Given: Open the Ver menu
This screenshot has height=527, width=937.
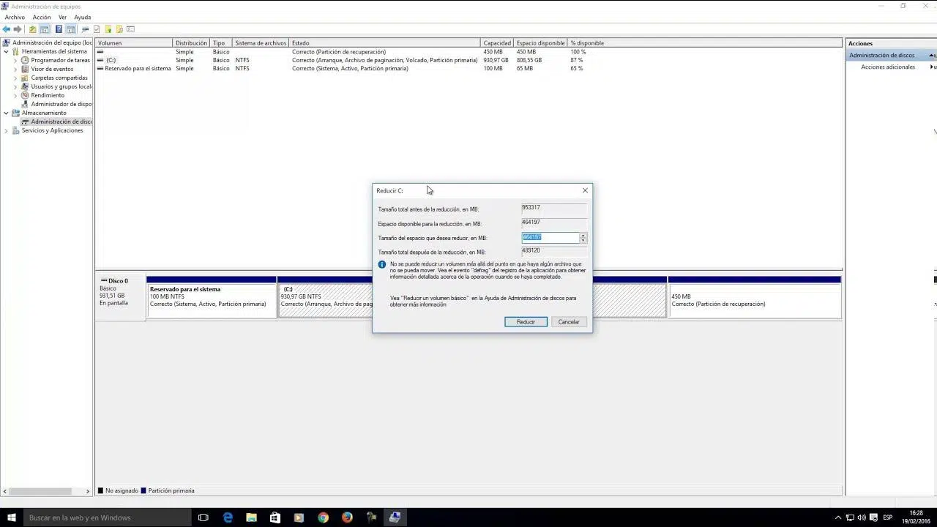Looking at the screenshot, I should [x=62, y=17].
